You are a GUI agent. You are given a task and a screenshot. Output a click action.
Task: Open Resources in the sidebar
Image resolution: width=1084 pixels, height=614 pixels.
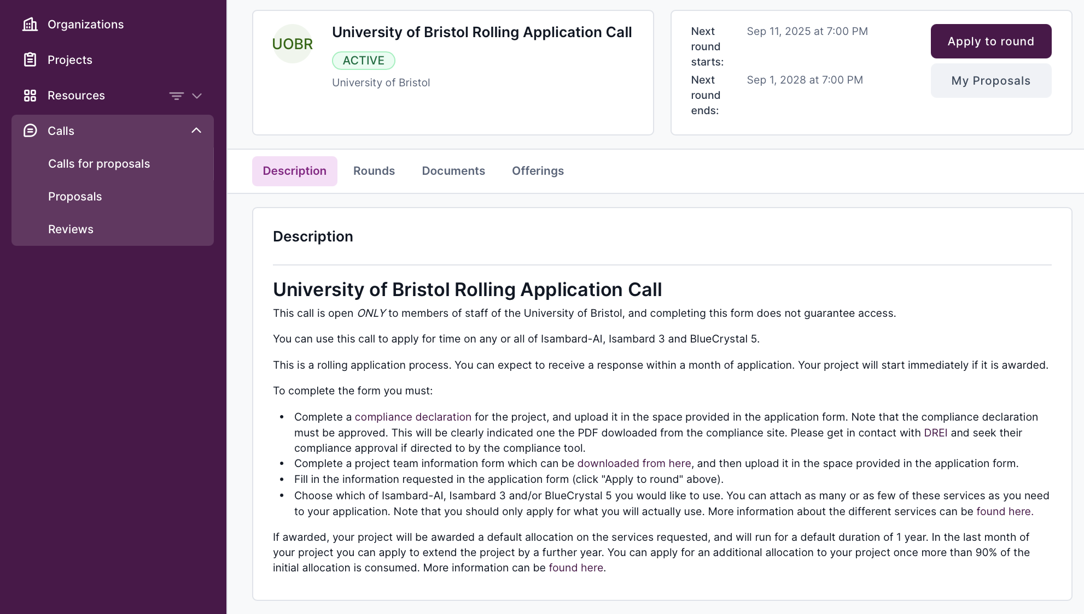click(76, 96)
